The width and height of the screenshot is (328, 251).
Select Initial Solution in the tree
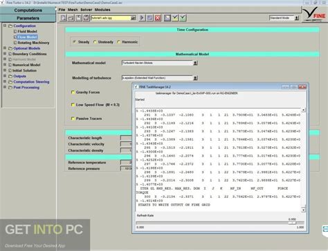click(x=24, y=70)
